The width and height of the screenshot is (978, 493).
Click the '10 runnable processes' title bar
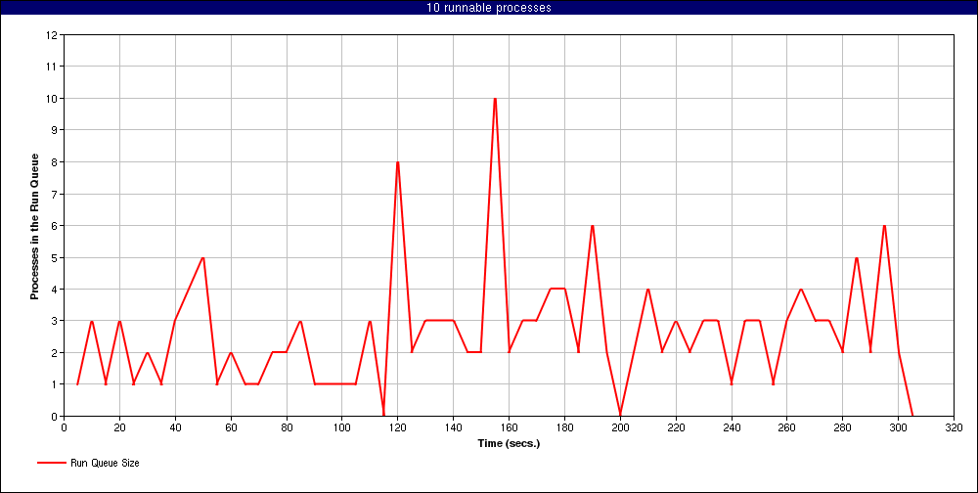click(489, 8)
